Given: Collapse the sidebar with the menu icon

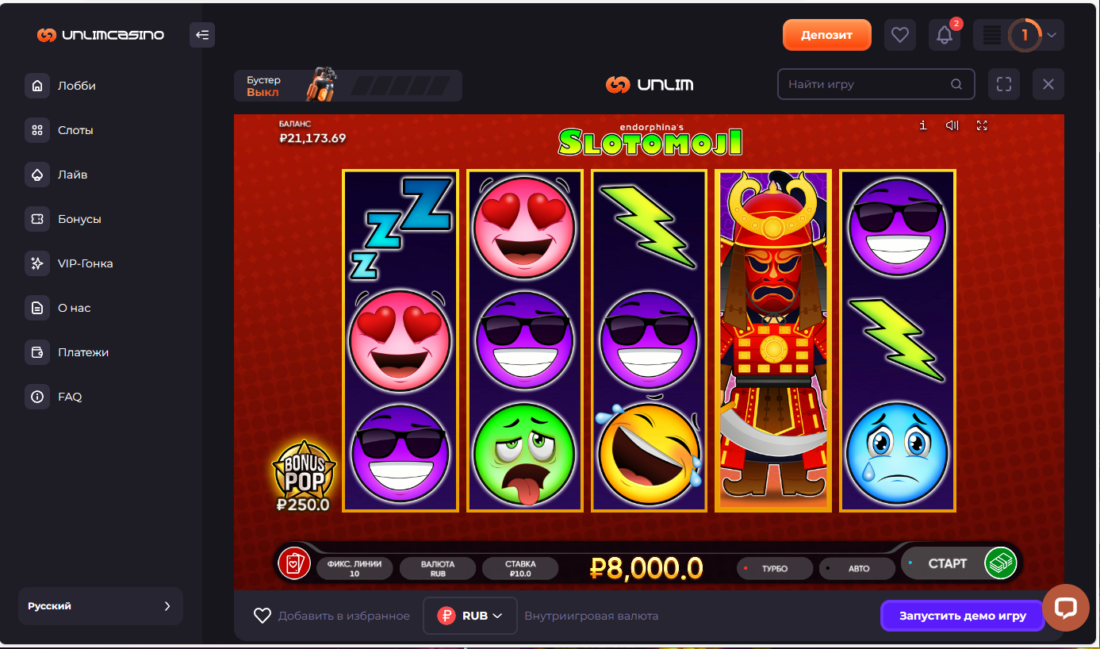Looking at the screenshot, I should tap(202, 35).
